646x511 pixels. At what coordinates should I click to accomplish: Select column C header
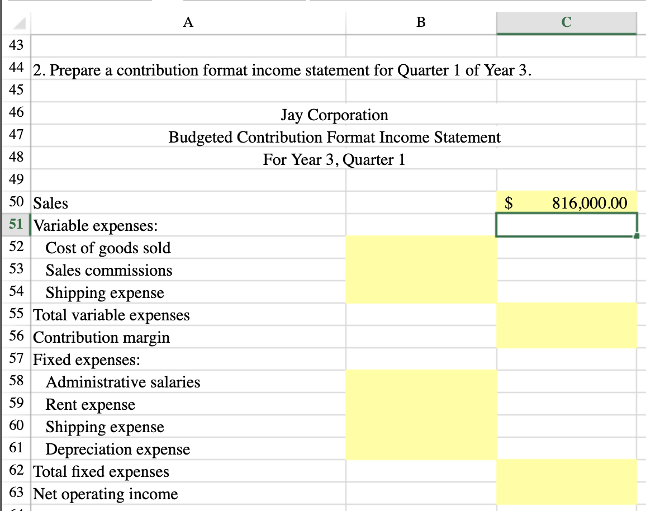click(x=567, y=22)
